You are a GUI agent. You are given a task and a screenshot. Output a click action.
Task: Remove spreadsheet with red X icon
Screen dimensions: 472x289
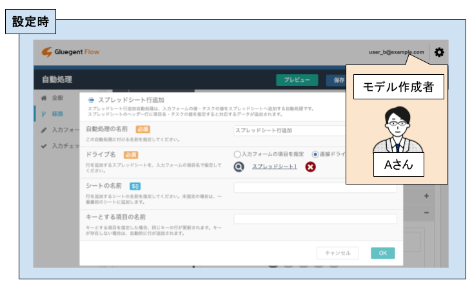[x=310, y=166]
